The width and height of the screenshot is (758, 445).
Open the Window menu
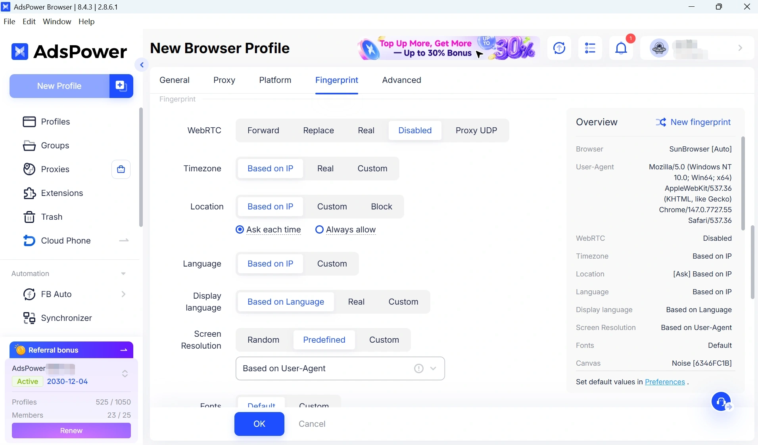[57, 21]
